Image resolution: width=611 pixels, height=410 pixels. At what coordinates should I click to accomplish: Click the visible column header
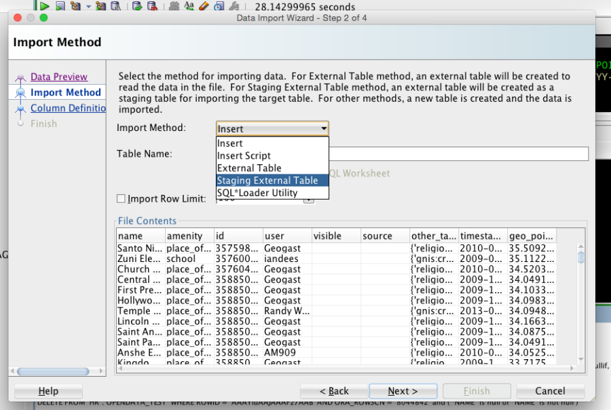click(337, 236)
